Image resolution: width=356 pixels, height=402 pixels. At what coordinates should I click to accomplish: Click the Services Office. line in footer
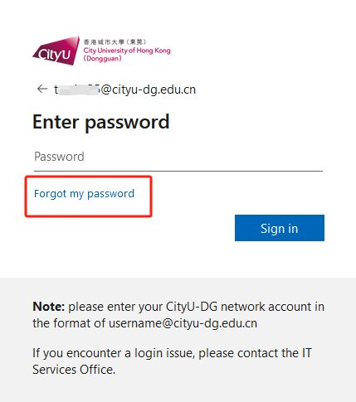(74, 370)
